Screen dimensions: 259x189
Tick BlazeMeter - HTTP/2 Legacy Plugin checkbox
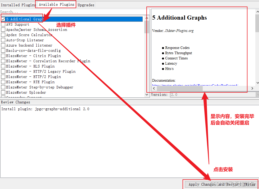click(3, 71)
